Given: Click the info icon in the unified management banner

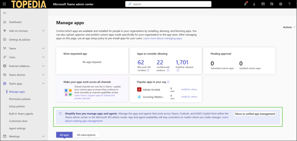Looking at the screenshot, I should tap(60, 114).
